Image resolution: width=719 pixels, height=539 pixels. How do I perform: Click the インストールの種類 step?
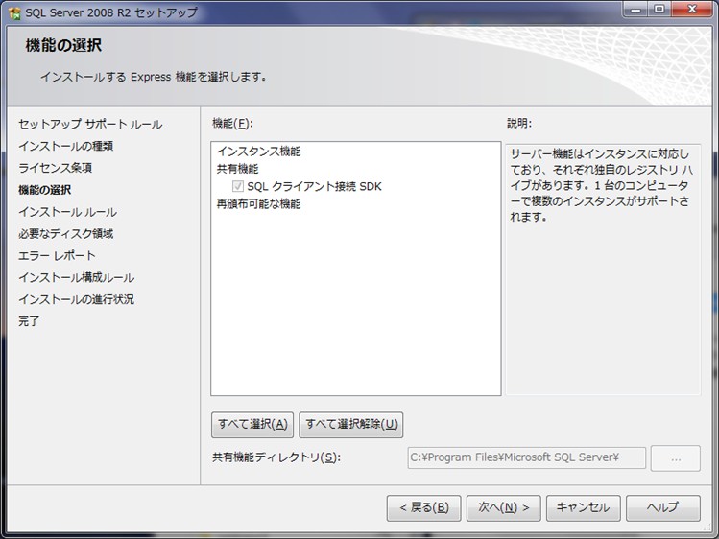point(65,146)
